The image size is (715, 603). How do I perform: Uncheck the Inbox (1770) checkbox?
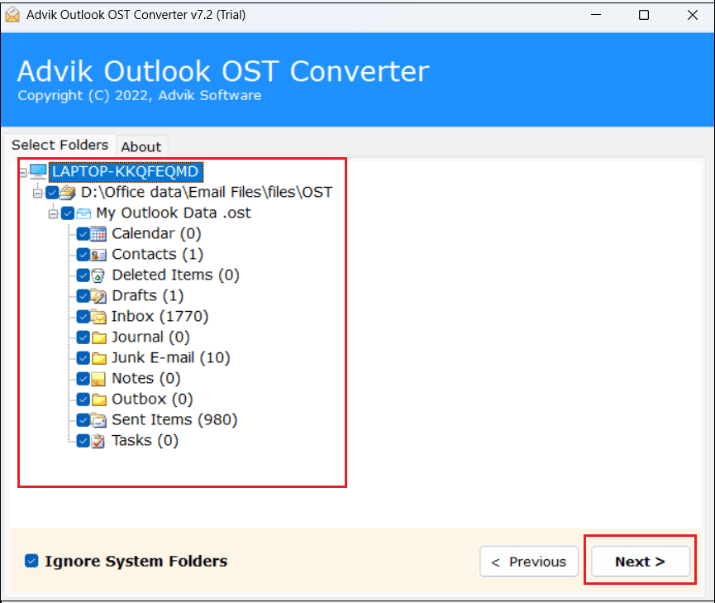coord(83,317)
